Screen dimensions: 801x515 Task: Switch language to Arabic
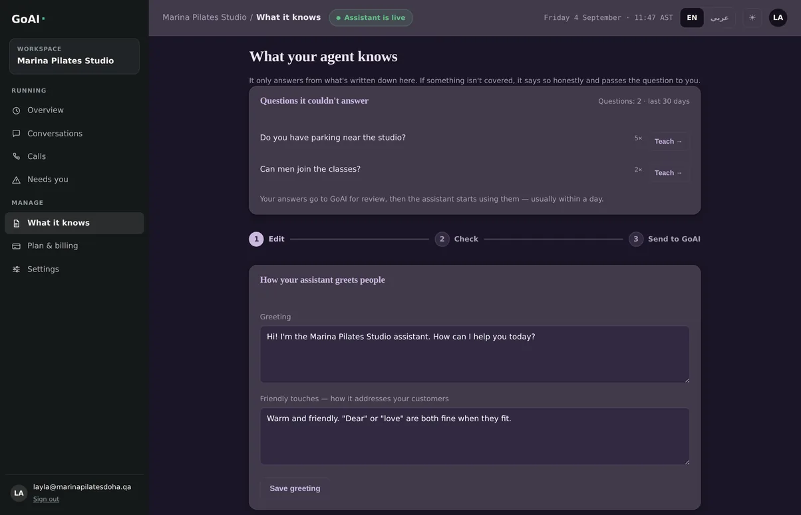[719, 18]
